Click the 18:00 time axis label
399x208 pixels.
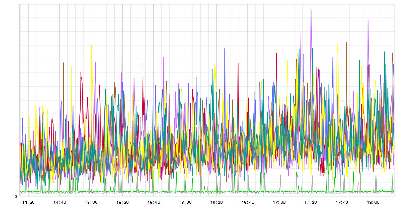tap(373, 203)
